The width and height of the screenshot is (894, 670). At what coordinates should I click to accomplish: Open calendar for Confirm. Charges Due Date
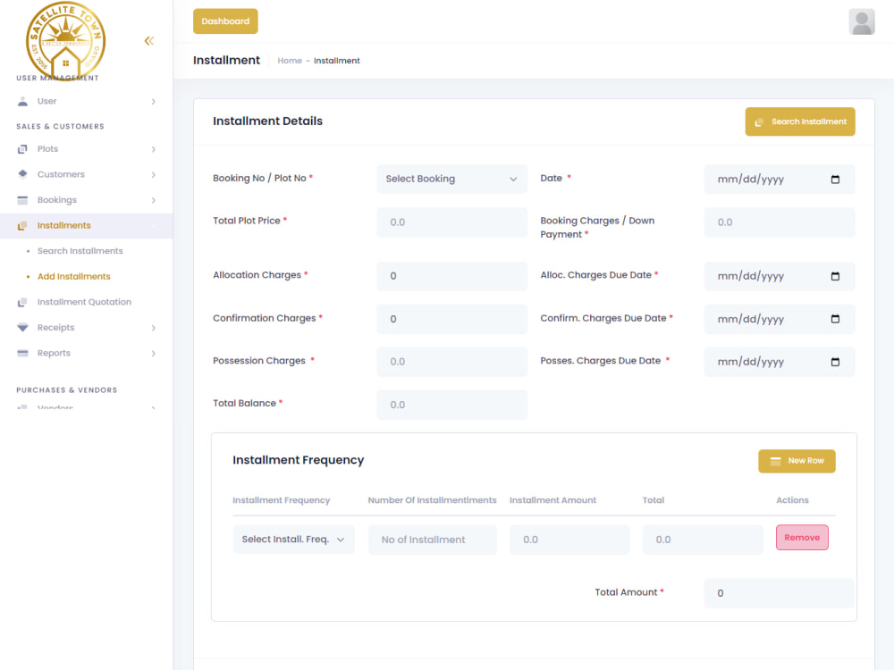pyautogui.click(x=835, y=319)
